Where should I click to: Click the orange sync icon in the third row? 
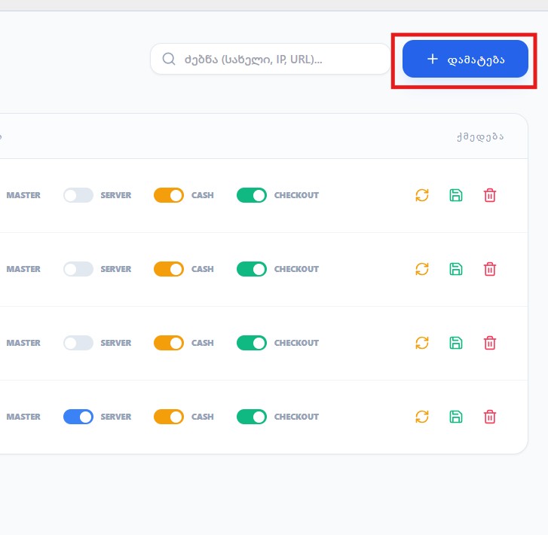click(x=422, y=343)
